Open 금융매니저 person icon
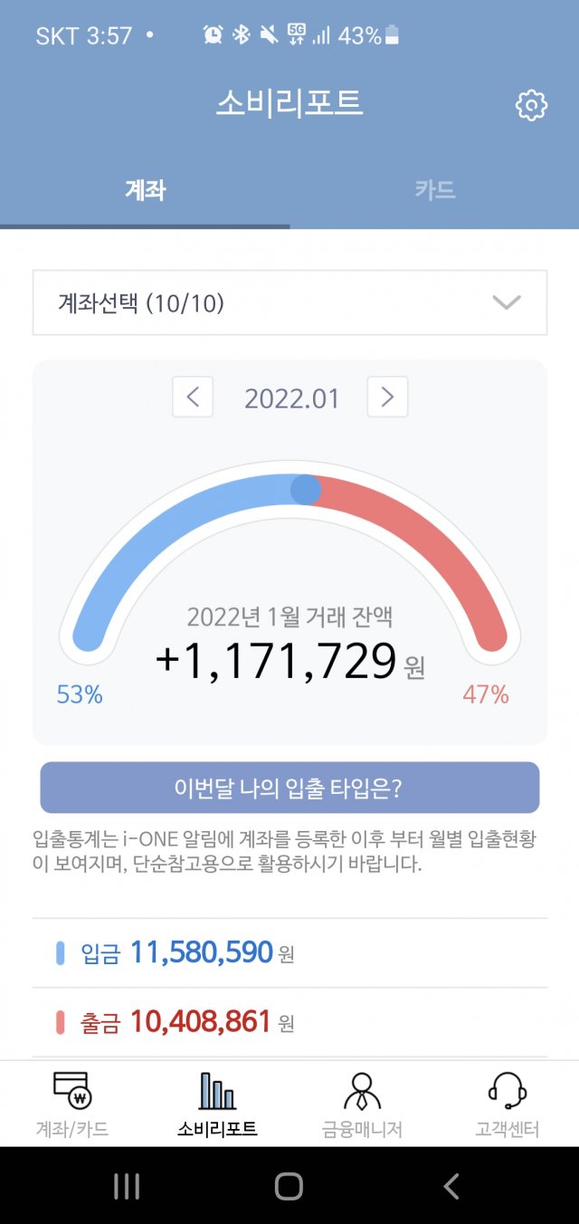Viewport: 579px width, 1224px height. 362,1091
